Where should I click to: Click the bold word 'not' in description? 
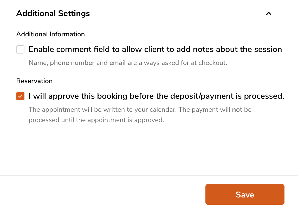click(237, 110)
